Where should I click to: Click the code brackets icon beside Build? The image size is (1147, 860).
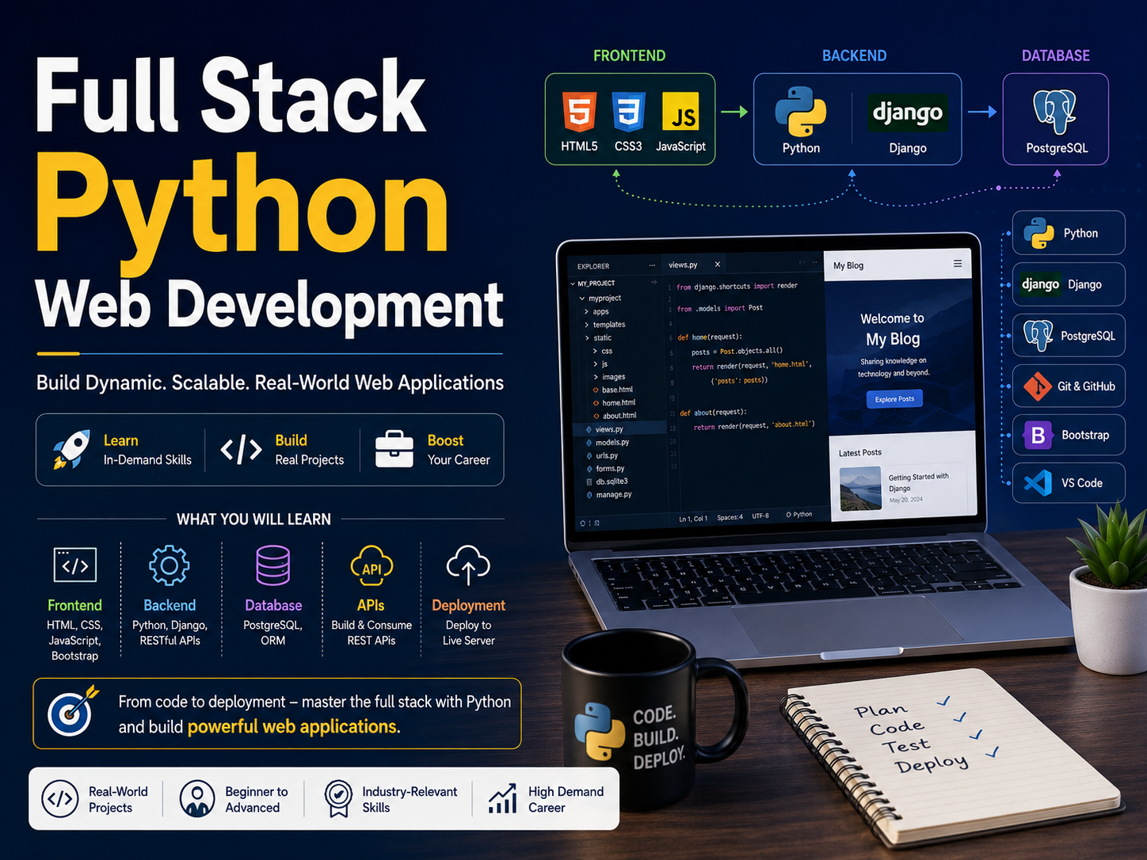pos(241,450)
